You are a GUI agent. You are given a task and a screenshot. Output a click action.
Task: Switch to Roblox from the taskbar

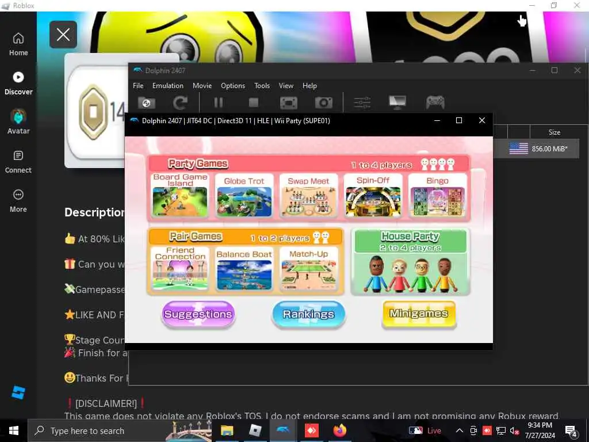coord(255,430)
